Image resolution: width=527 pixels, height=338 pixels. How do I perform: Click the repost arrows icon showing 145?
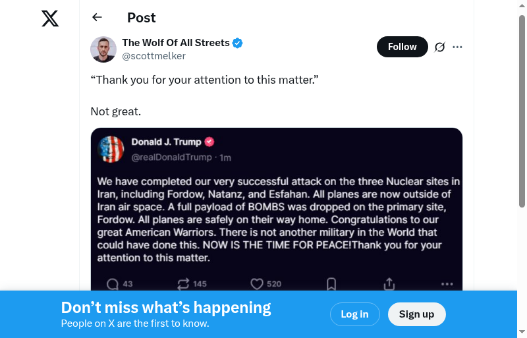point(183,284)
